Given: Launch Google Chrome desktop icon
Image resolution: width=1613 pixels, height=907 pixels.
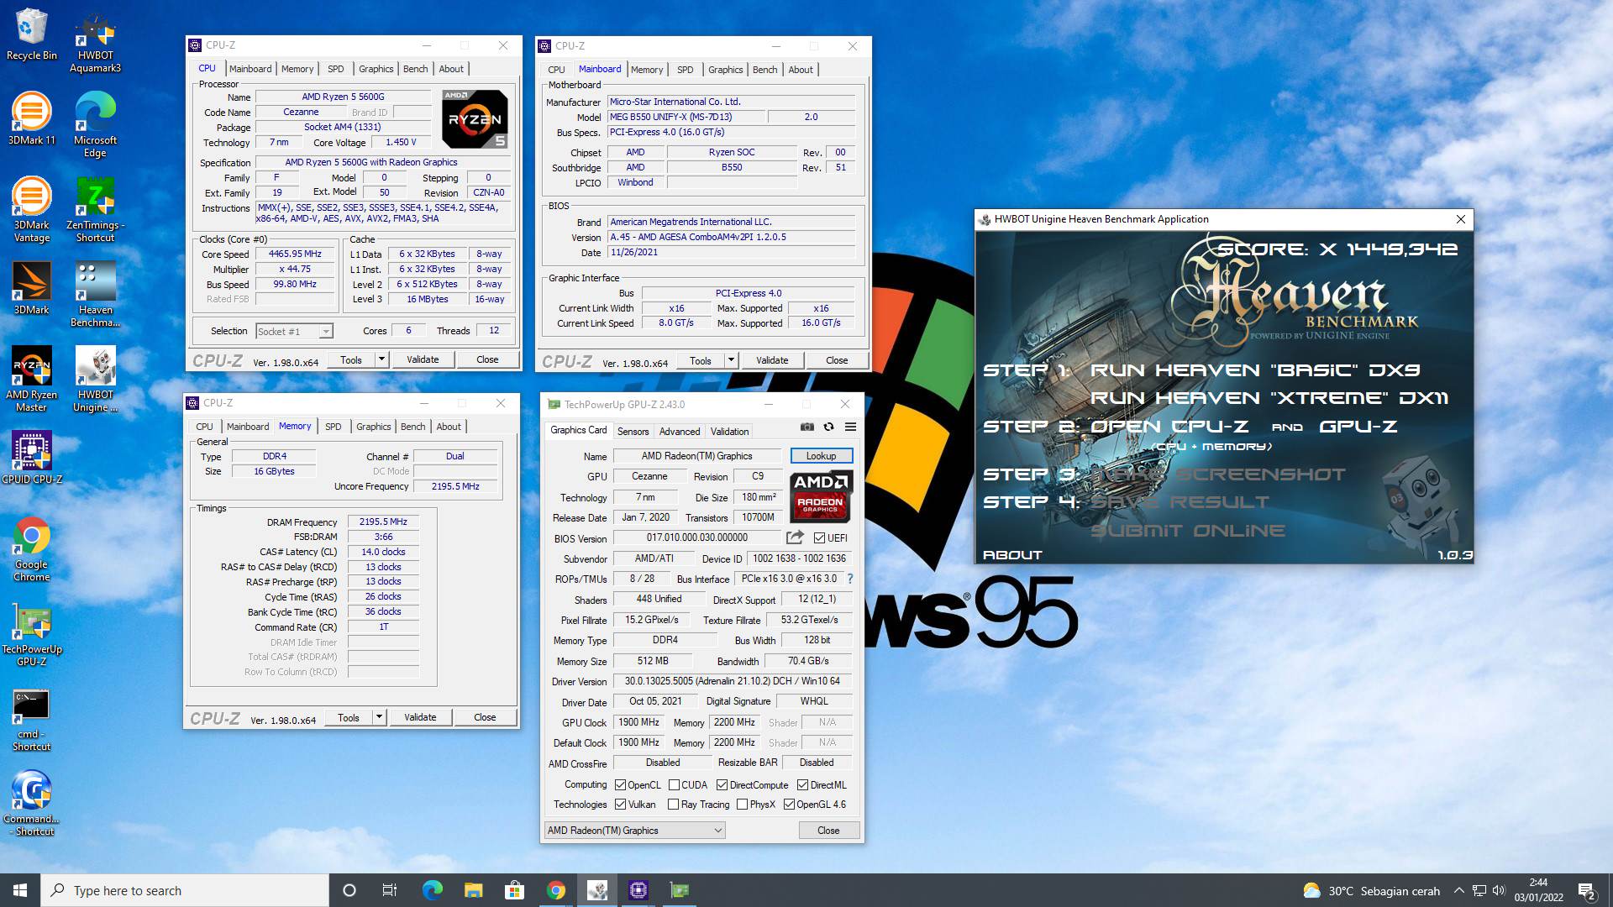Looking at the screenshot, I should click(32, 549).
